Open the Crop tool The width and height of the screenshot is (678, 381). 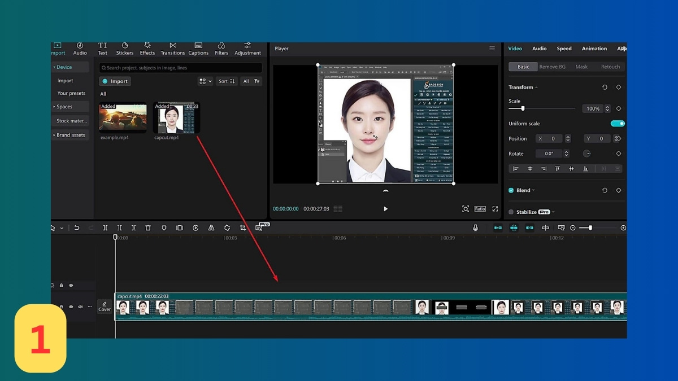point(243,227)
